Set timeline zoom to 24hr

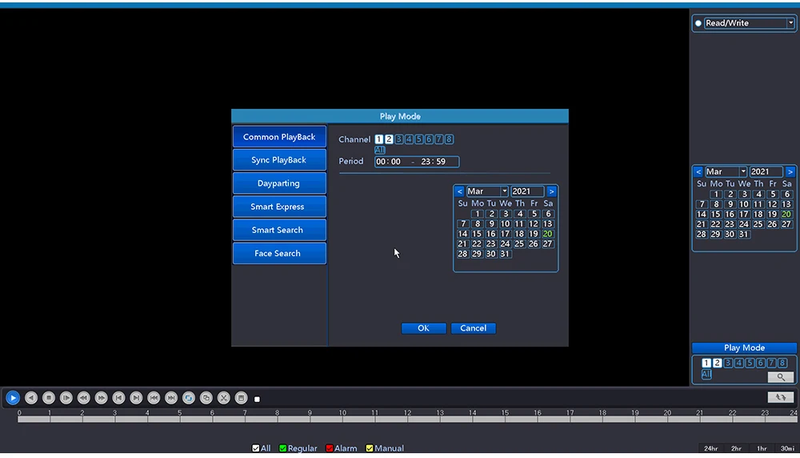(x=710, y=448)
